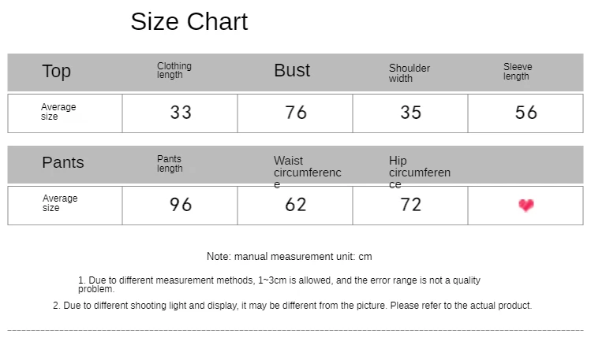Viewport: 591px width, 345px height.
Task: Click the manual measurement unit note
Action: click(289, 257)
